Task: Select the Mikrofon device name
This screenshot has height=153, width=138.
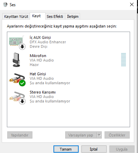Action: point(38,56)
